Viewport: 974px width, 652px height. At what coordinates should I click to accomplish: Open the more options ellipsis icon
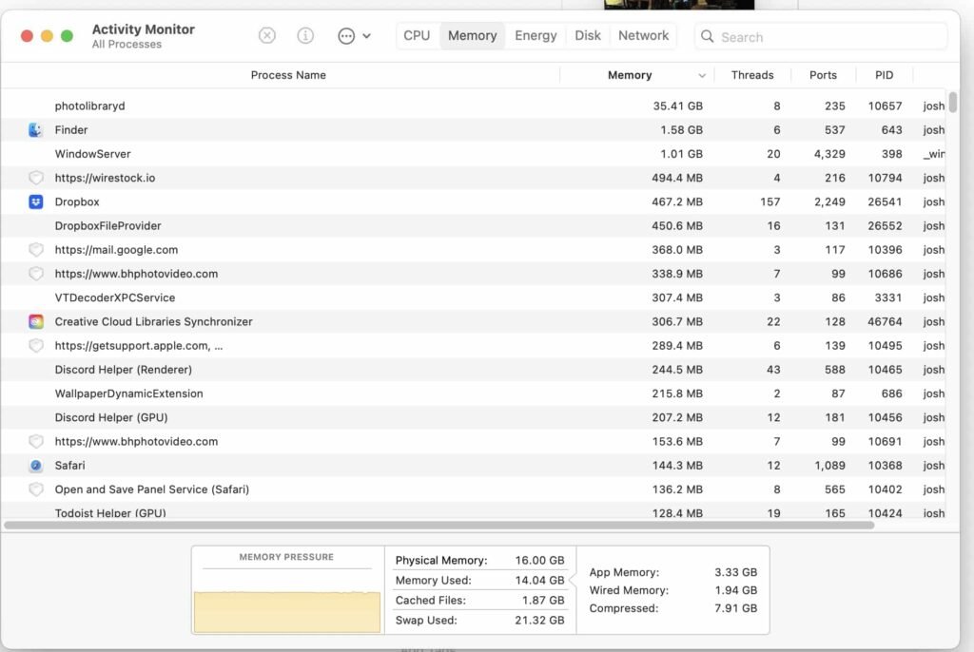click(342, 35)
